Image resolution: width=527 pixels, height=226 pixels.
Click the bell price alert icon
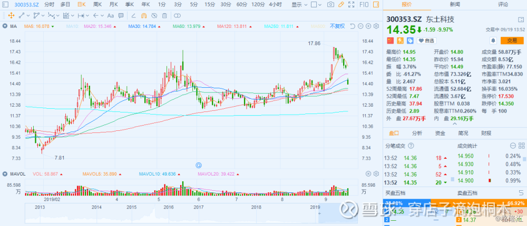[x=493, y=40]
